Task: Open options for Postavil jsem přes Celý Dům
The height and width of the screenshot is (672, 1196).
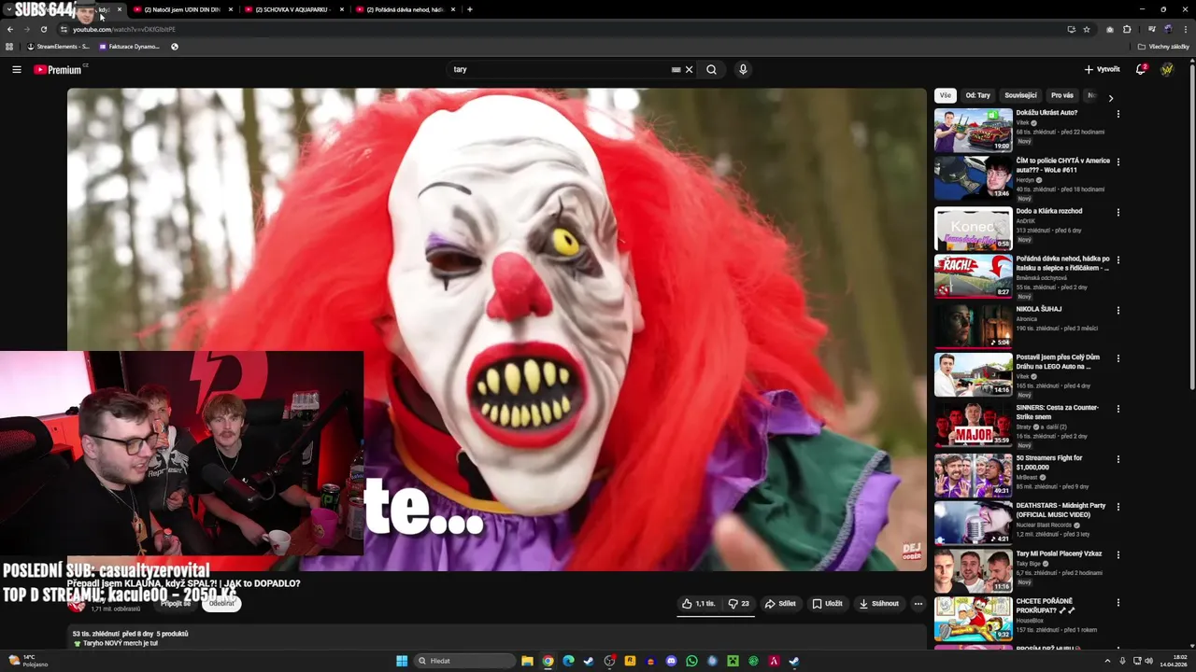Action: 1118,358
